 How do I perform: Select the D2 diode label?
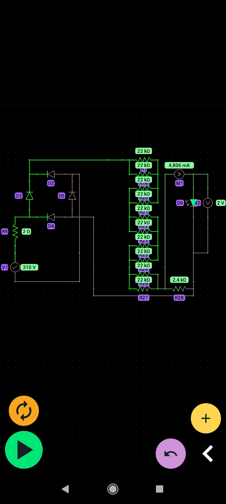tap(51, 183)
